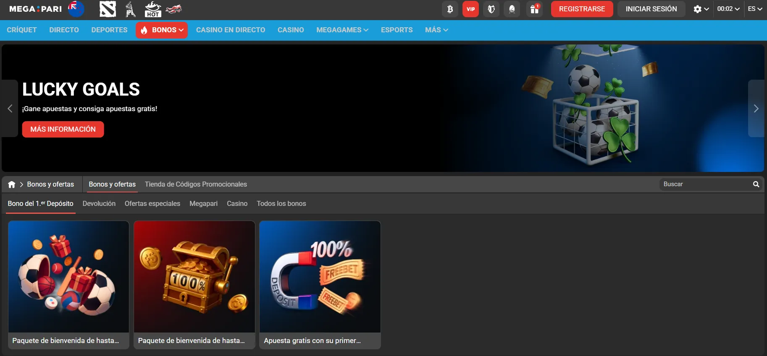Screen dimensions: 767x356
Task: Show next banner slide arrow
Action: 756,109
